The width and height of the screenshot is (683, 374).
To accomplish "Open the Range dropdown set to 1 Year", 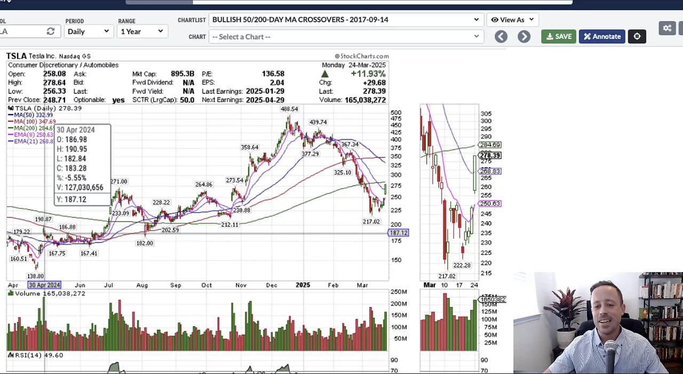I will (141, 31).
